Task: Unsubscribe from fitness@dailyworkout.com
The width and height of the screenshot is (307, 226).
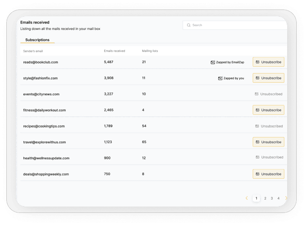Action: pos(268,110)
